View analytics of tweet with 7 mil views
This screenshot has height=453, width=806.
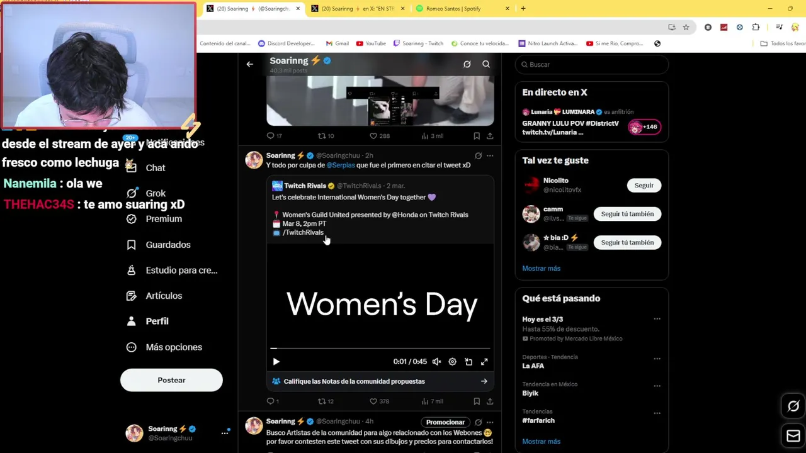click(432, 401)
